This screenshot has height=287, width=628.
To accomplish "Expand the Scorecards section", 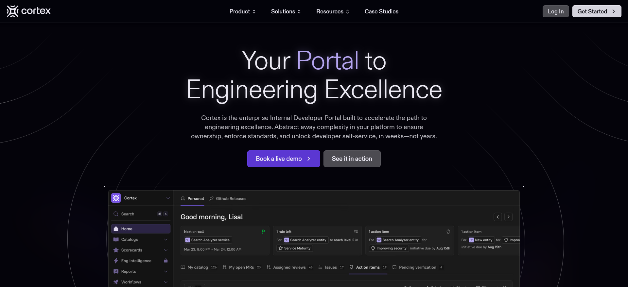I will (x=166, y=250).
